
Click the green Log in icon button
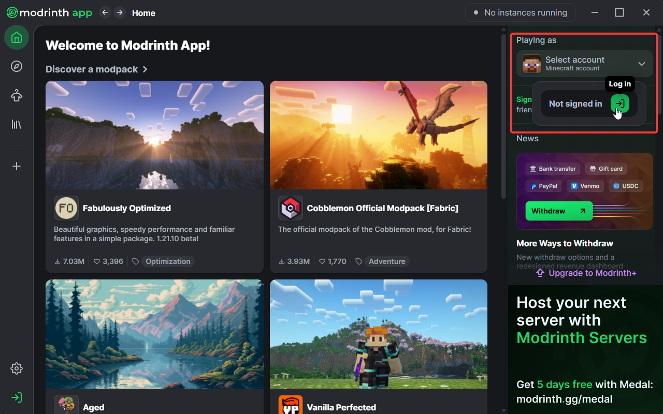pyautogui.click(x=620, y=103)
